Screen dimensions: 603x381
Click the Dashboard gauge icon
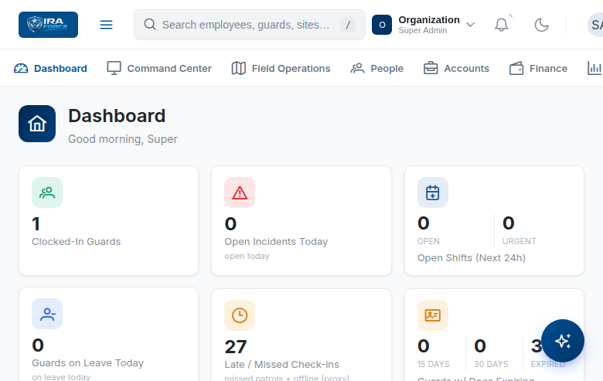tap(21, 69)
